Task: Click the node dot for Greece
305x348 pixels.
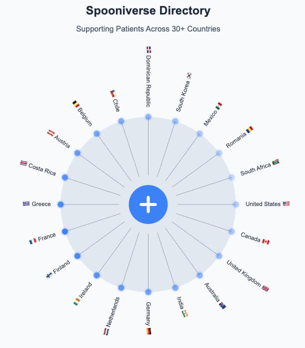Action: tap(60, 204)
